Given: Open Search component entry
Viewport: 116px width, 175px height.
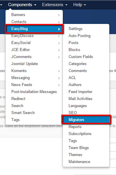Looking at the screenshot, I should click(34, 106).
